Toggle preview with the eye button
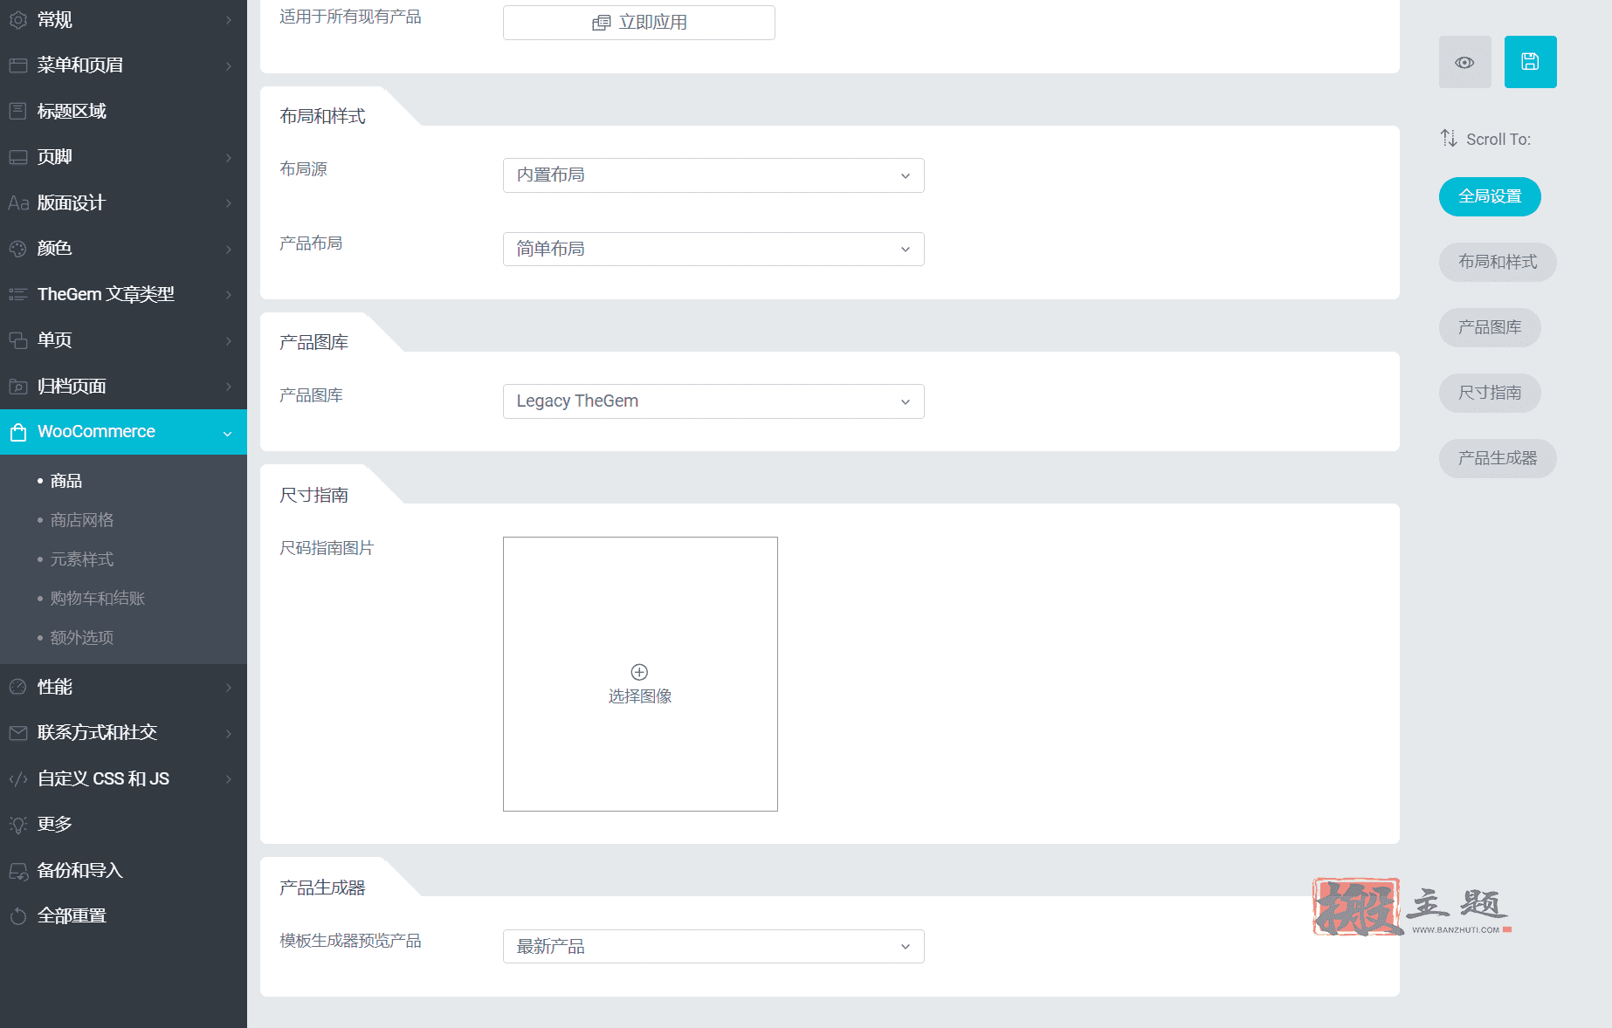This screenshot has height=1028, width=1612. 1465,62
